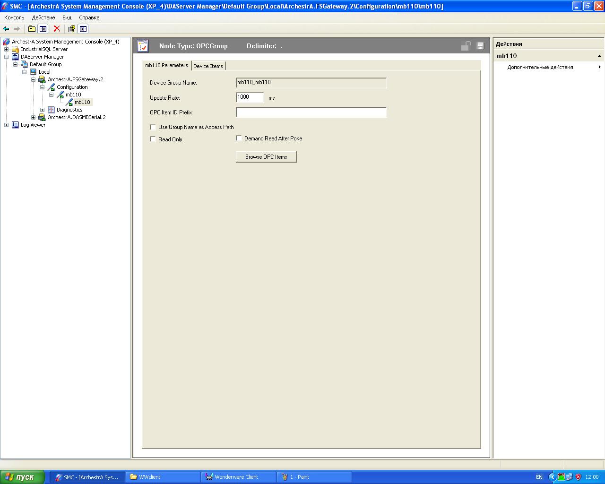Click the back arrow toolbar icon

[x=6, y=29]
